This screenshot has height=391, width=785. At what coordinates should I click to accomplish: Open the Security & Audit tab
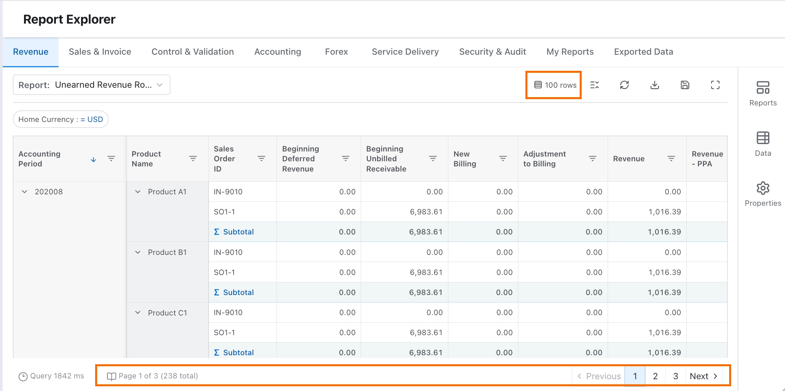[493, 52]
